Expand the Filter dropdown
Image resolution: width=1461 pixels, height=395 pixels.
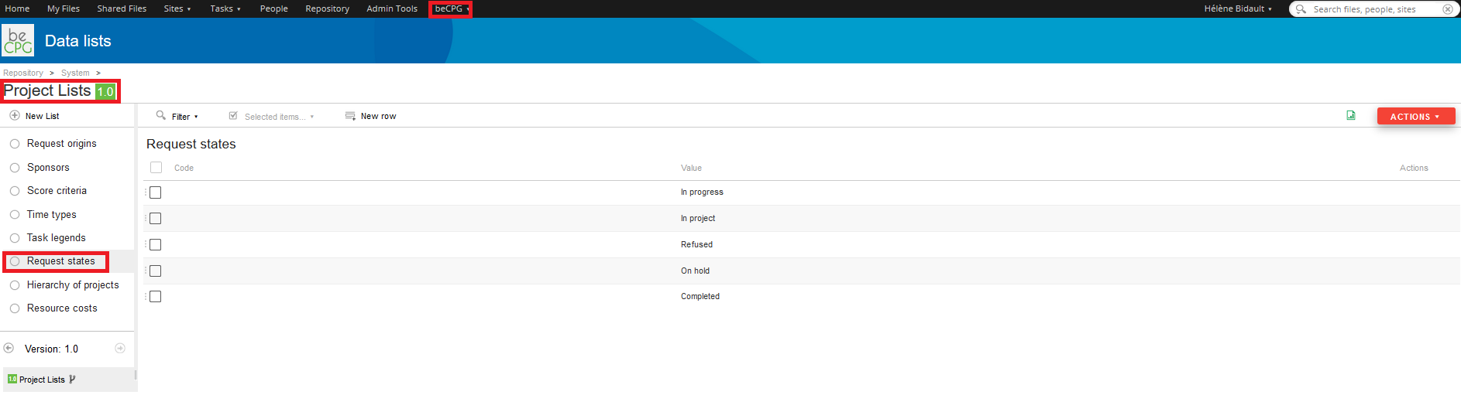185,117
